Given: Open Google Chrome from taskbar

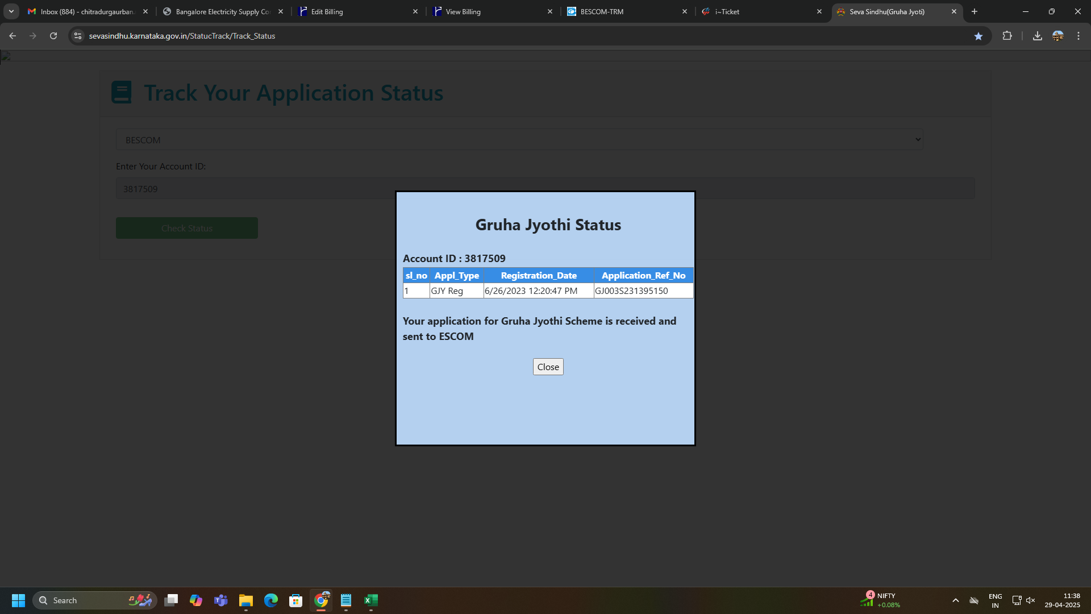Looking at the screenshot, I should 321,600.
